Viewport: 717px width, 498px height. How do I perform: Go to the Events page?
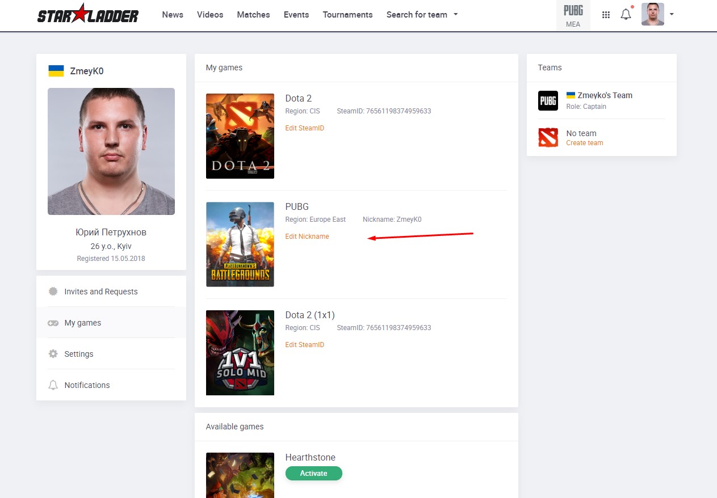[296, 15]
